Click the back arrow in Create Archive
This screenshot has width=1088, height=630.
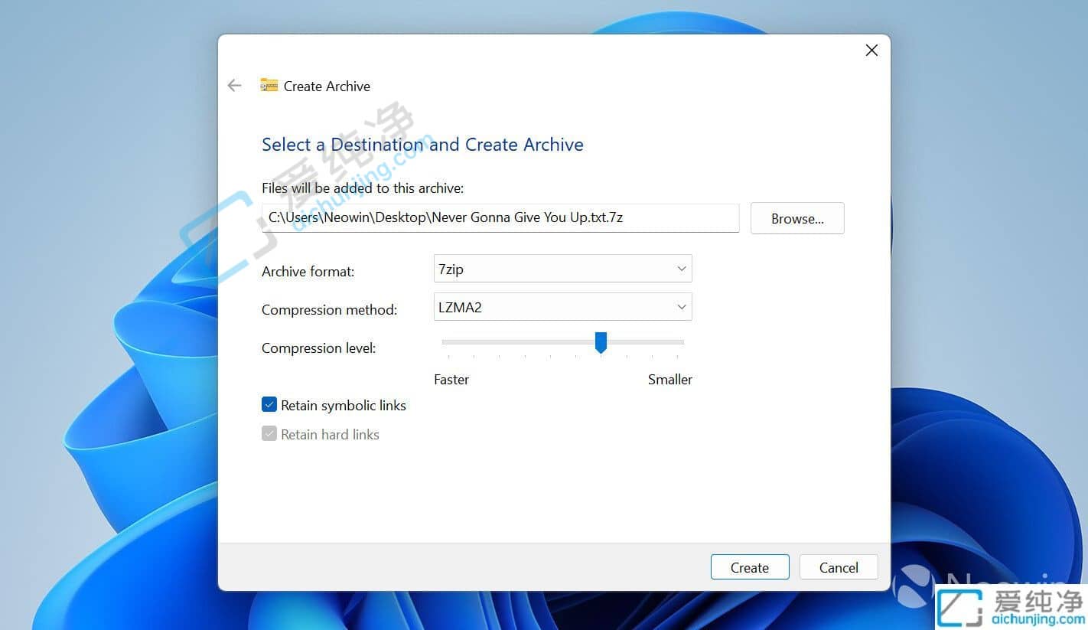[235, 86]
